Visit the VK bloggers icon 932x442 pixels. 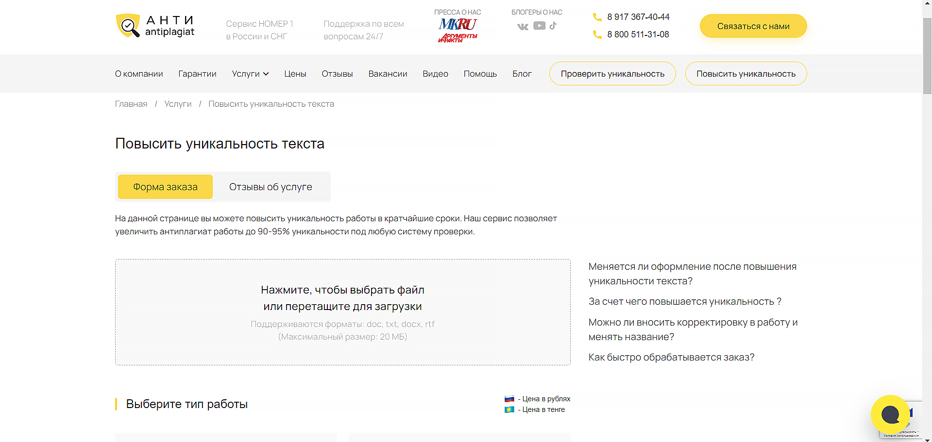pos(523,26)
